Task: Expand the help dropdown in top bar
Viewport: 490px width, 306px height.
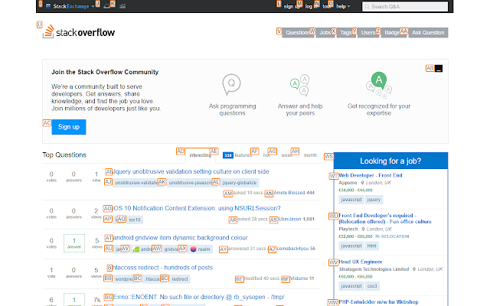Action: [x=343, y=7]
